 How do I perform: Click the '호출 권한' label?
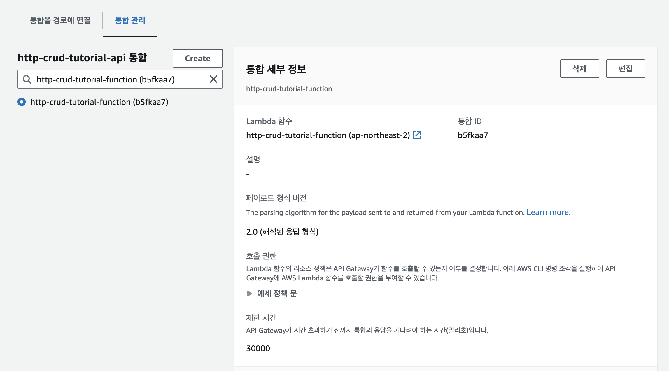(x=261, y=256)
